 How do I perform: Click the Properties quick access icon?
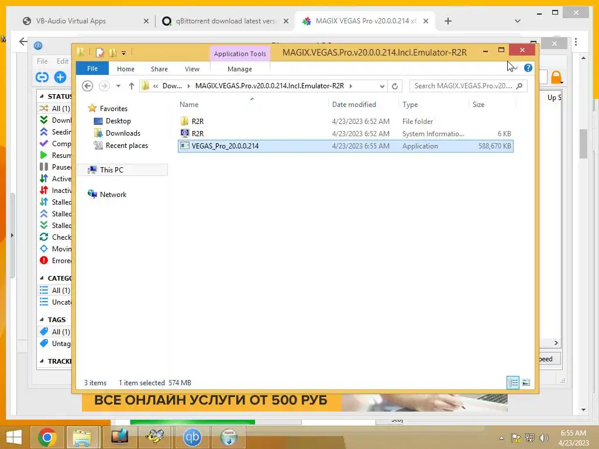pos(99,53)
